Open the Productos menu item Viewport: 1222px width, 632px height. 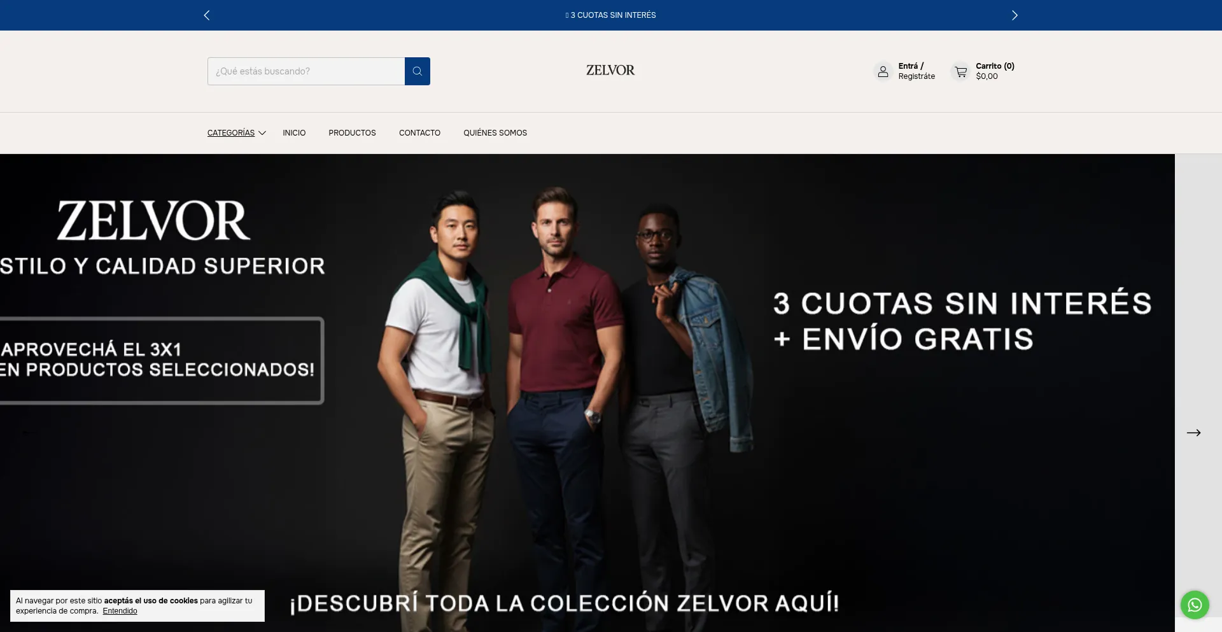click(x=352, y=133)
